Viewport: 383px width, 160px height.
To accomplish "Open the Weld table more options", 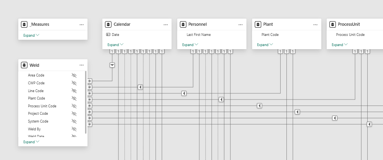I will click(x=82, y=65).
